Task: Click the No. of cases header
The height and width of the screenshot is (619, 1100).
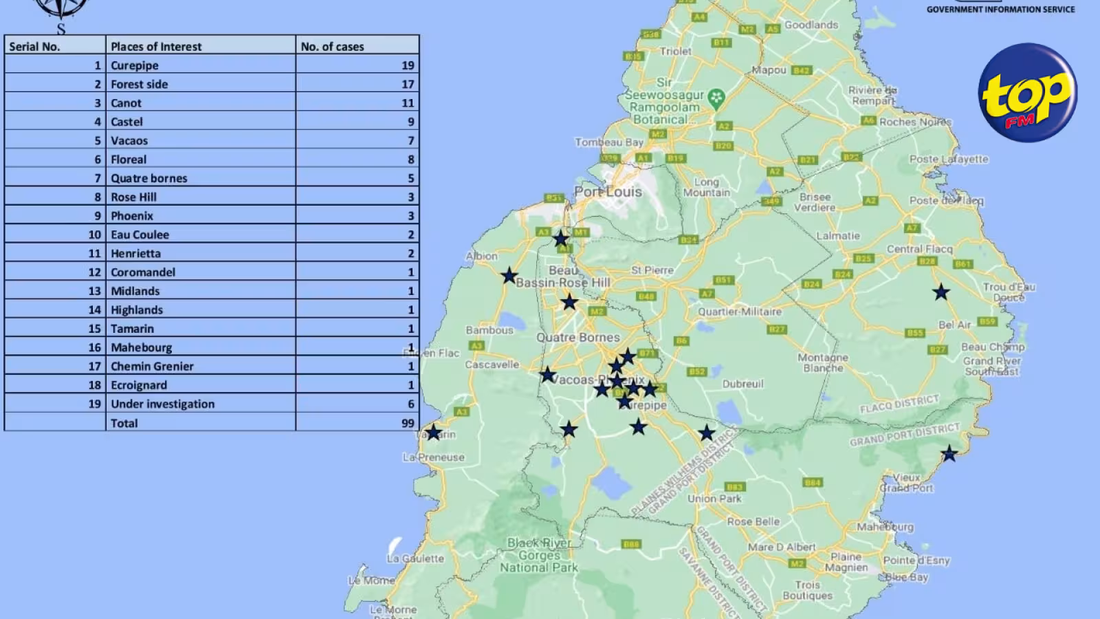Action: point(332,46)
